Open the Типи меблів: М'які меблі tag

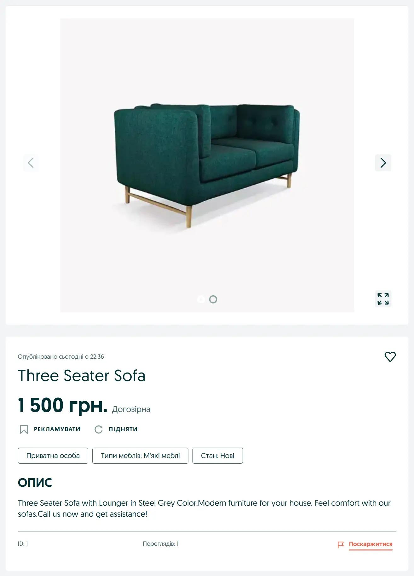[x=140, y=456]
